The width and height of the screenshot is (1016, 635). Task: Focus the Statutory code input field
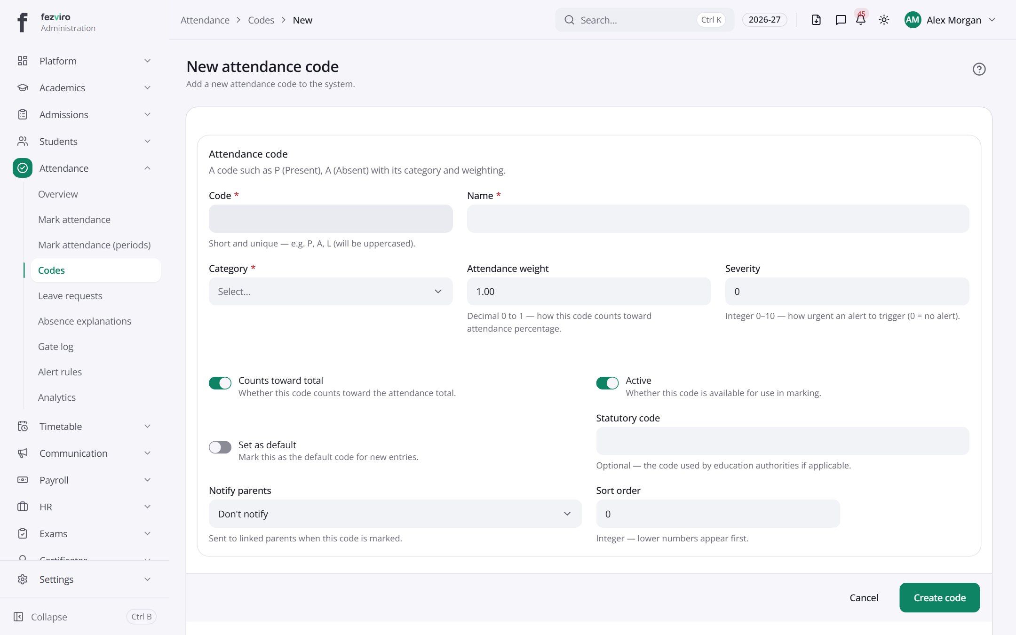[x=782, y=441]
